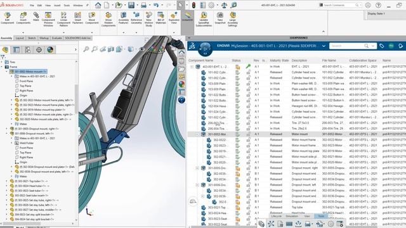Open the Bill of Materials tool
The height and width of the screenshot is (228, 406).
point(160,18)
